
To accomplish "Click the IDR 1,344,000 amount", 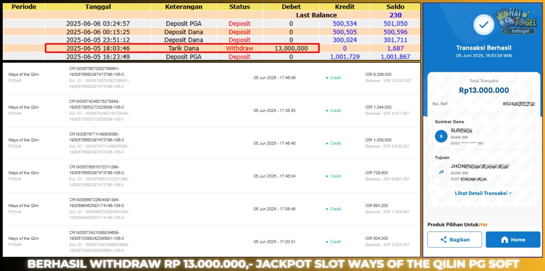I will tap(378, 107).
